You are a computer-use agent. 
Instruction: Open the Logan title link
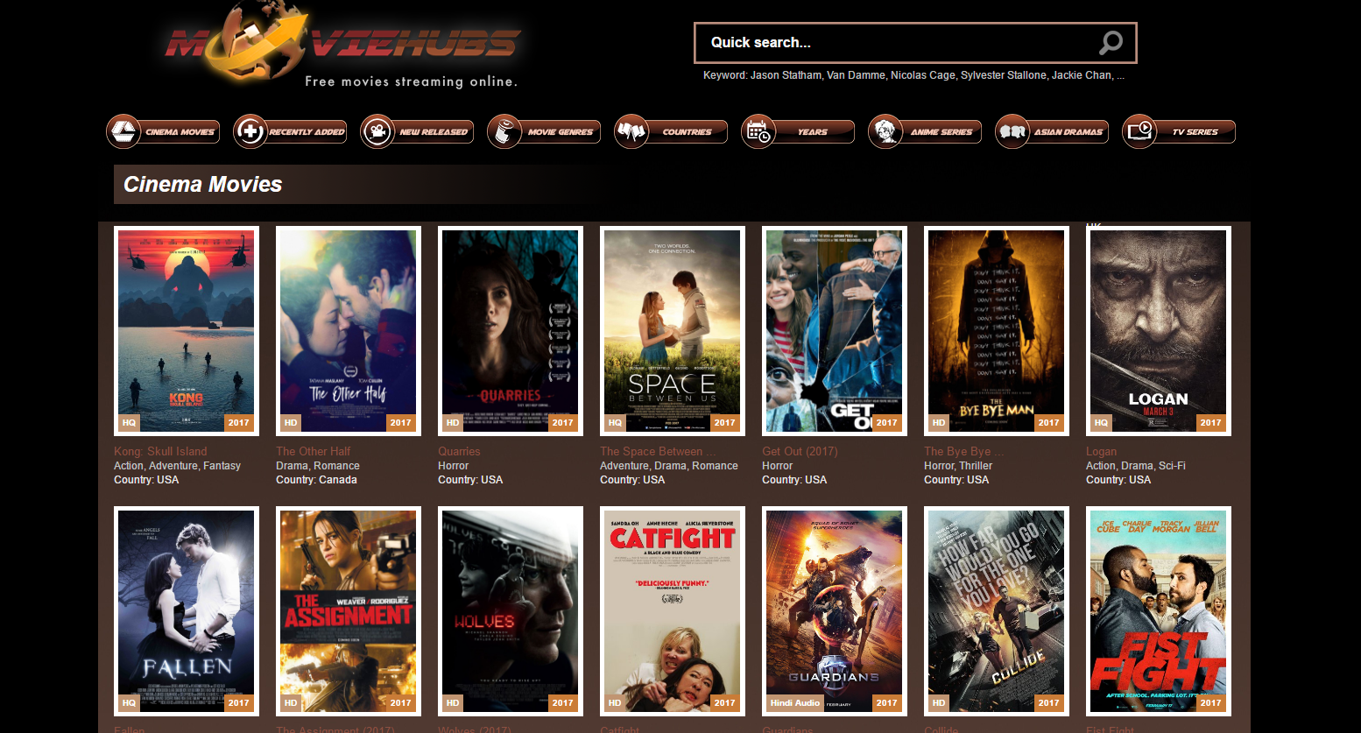(x=1101, y=451)
